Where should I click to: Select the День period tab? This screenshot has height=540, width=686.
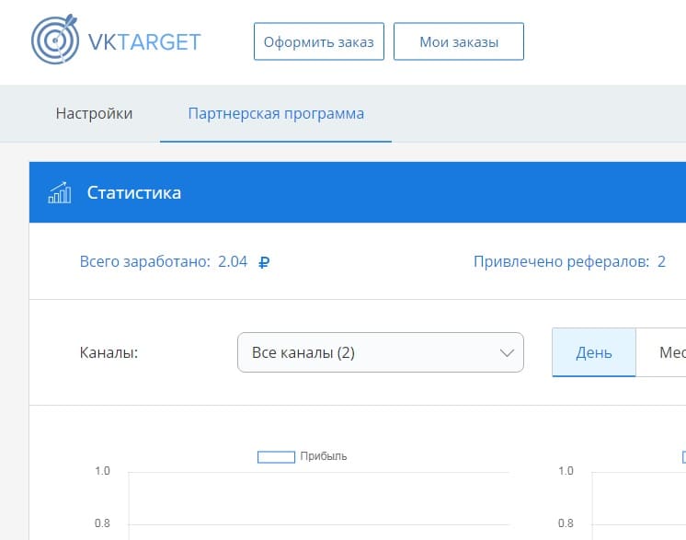(x=594, y=352)
